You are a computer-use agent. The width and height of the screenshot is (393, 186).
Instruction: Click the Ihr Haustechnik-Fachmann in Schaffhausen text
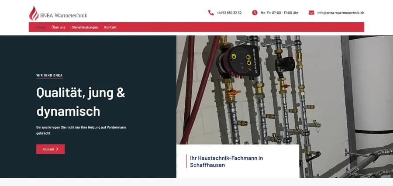tap(227, 162)
